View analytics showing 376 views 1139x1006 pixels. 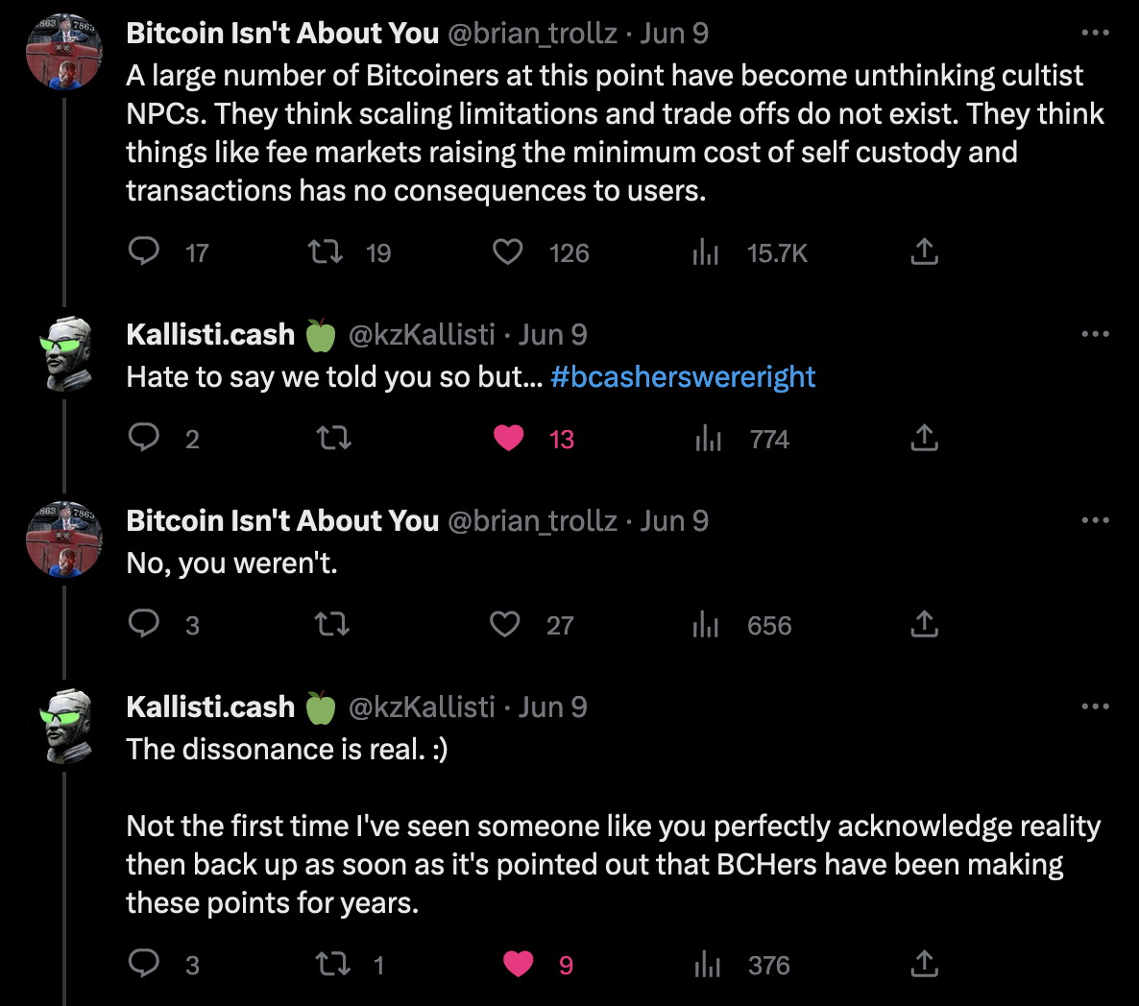click(708, 965)
